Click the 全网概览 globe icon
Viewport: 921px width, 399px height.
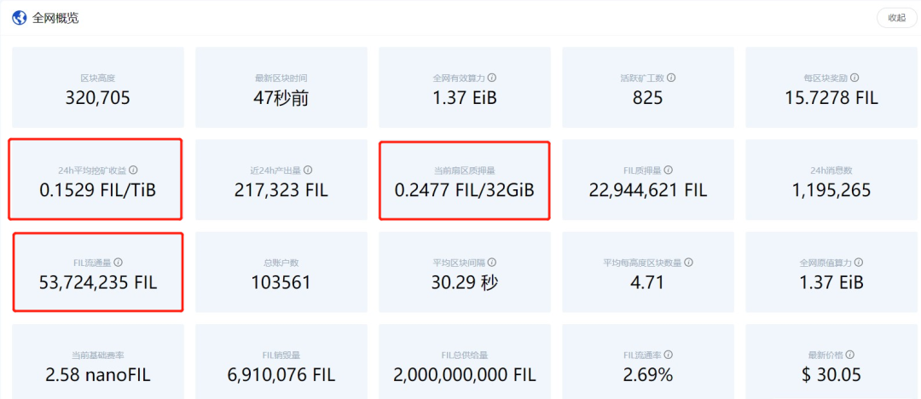click(x=19, y=18)
